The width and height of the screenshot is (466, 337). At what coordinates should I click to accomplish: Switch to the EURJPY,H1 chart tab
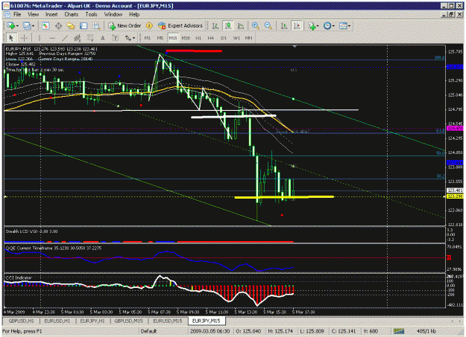[x=92, y=321]
